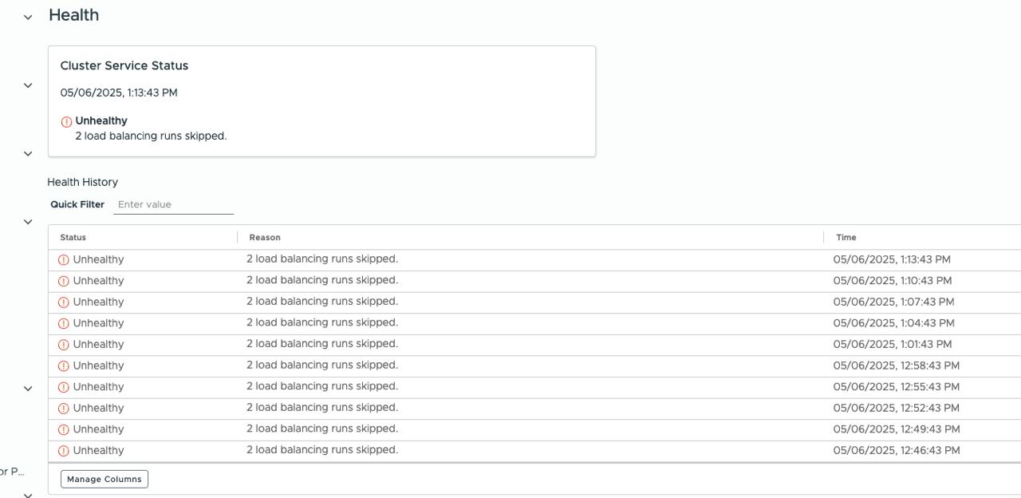Click the reason text in the 1:04:43 PM row
Viewport: 1021px width, 498px height.
[x=322, y=322]
